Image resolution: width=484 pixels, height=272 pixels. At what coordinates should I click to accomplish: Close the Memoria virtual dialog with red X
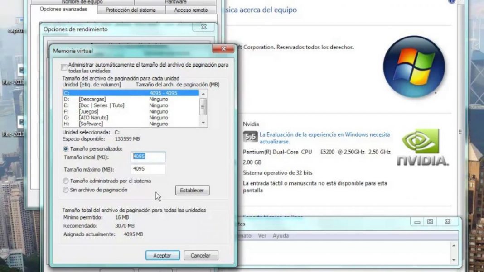[x=223, y=49]
